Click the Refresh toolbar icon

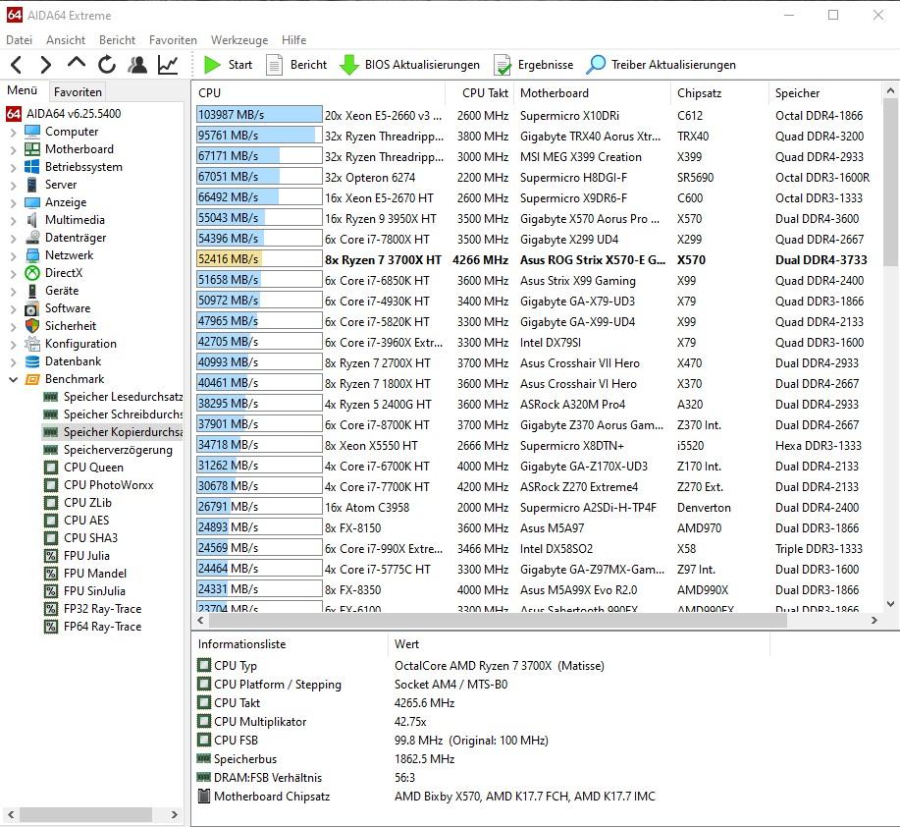tap(107, 65)
